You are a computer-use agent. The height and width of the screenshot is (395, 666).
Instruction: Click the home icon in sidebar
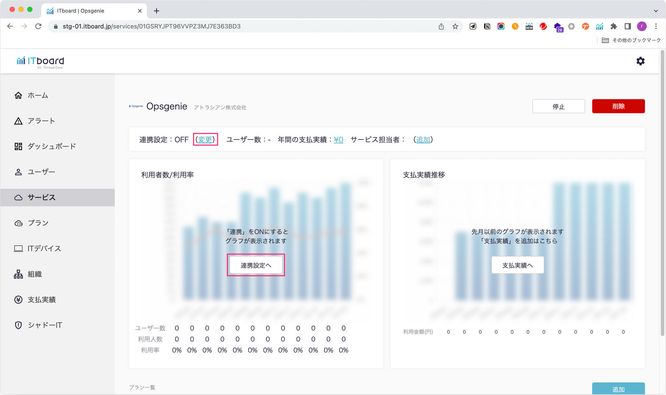point(18,95)
